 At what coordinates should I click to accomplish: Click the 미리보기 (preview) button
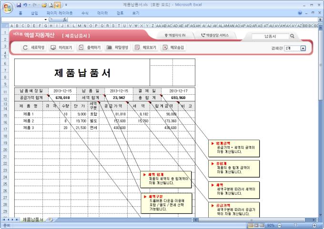(x=61, y=48)
